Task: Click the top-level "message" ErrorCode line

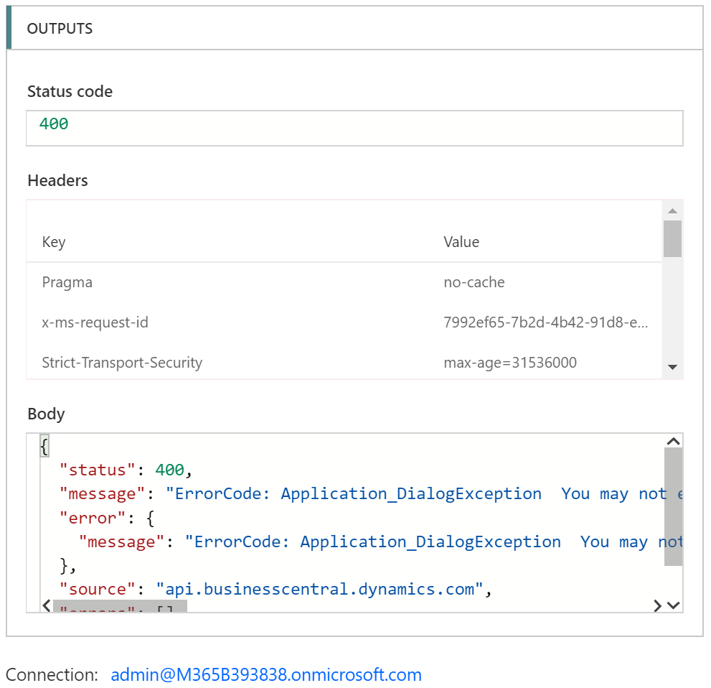Action: point(371,494)
